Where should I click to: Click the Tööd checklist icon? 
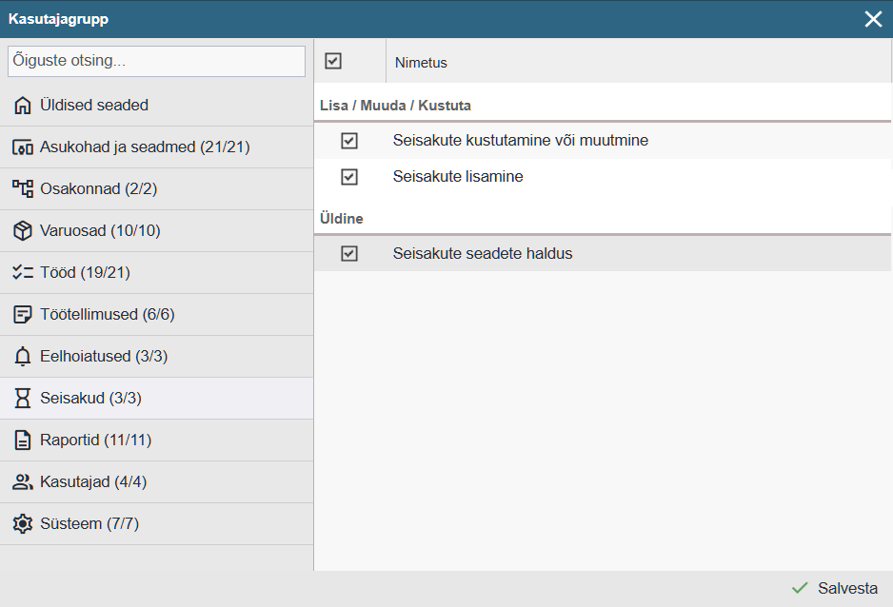[23, 273]
